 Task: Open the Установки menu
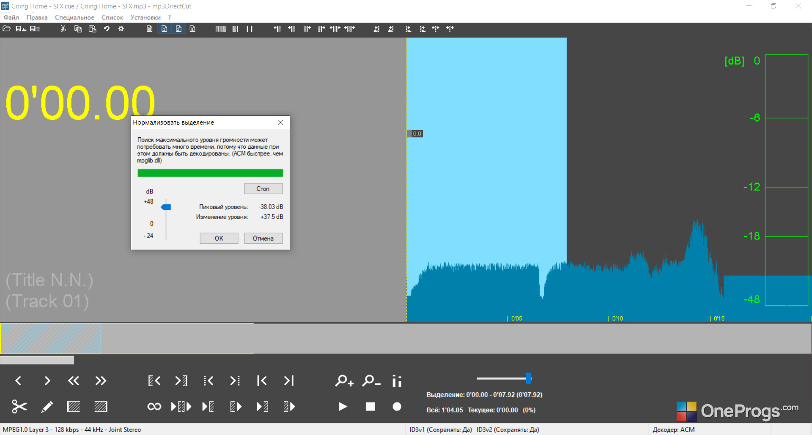(145, 17)
